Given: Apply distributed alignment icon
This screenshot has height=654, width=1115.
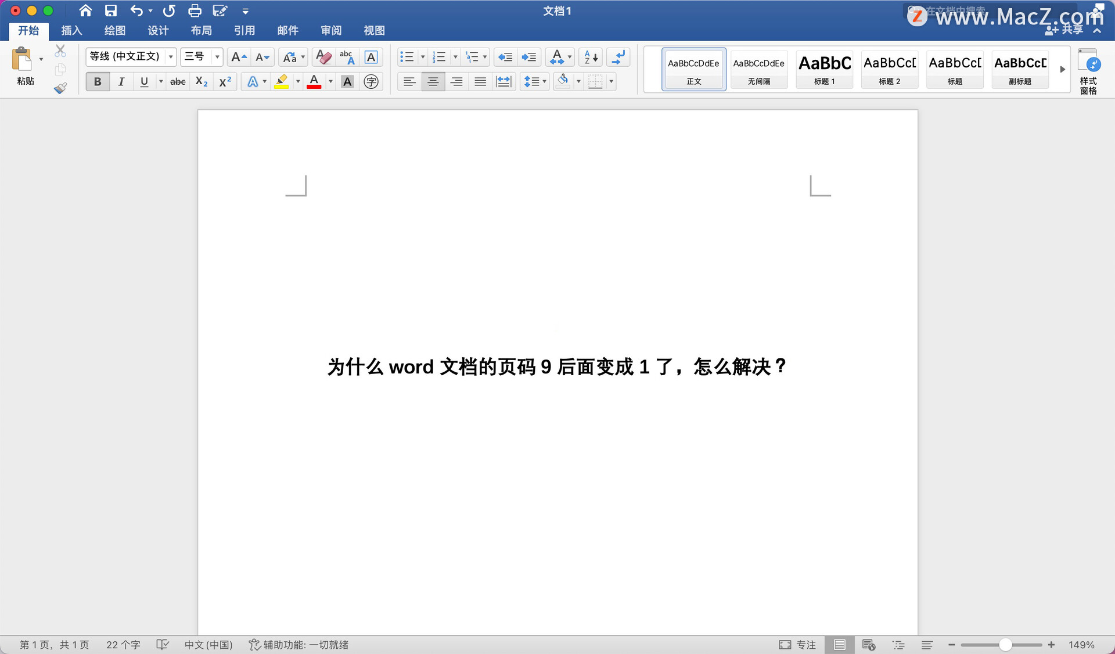Looking at the screenshot, I should pyautogui.click(x=503, y=82).
